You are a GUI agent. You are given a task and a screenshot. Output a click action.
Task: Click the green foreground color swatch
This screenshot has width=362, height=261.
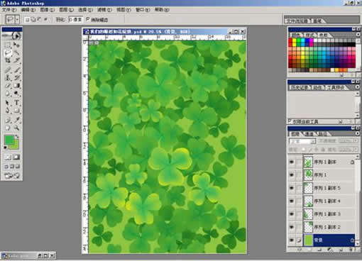tap(9, 140)
